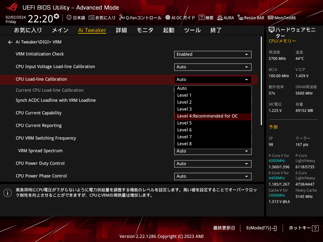This screenshot has height=242, width=323.
Task: Select Level 4:Recommended for OC
Action: pyautogui.click(x=213, y=116)
